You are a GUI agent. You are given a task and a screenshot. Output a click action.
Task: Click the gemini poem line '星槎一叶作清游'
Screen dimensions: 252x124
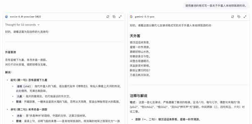140,47
